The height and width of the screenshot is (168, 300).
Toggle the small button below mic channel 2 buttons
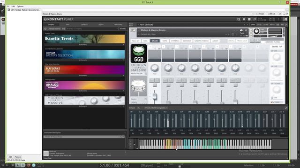coord(168,85)
